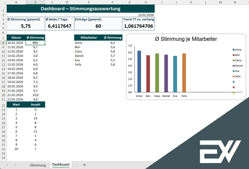The width and height of the screenshot is (249, 169).
Task: Select row 34 header
Action: click(3, 158)
